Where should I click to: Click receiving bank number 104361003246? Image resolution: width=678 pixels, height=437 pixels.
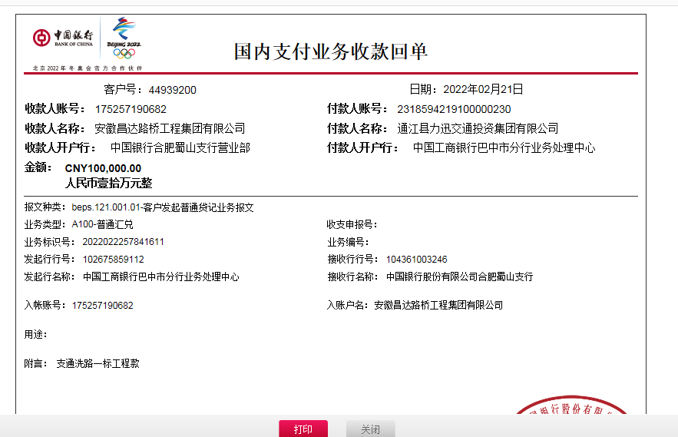(416, 260)
